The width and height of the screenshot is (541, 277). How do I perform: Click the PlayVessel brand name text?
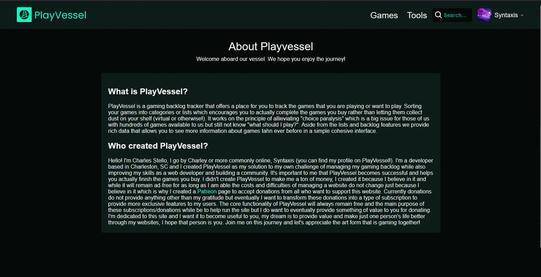pyautogui.click(x=60, y=15)
